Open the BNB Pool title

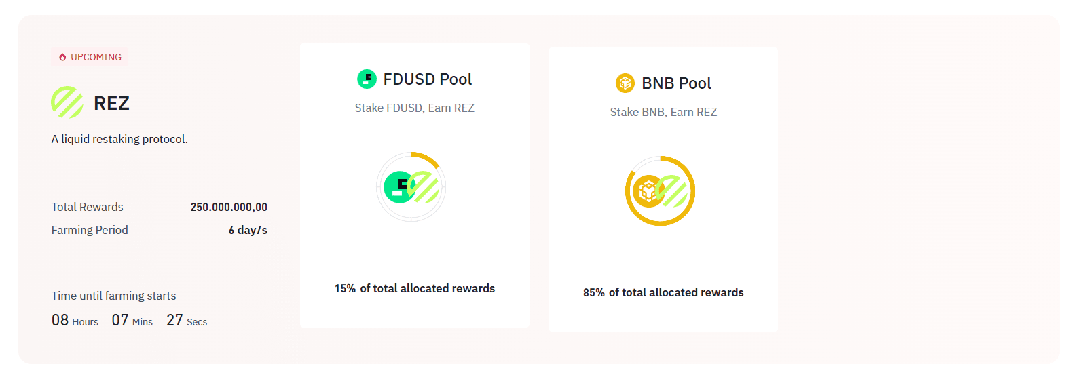coord(676,83)
